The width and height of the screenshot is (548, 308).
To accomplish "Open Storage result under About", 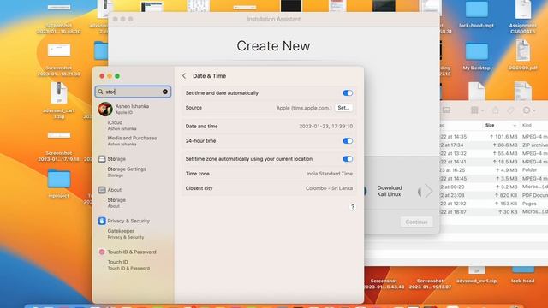I will [116, 203].
